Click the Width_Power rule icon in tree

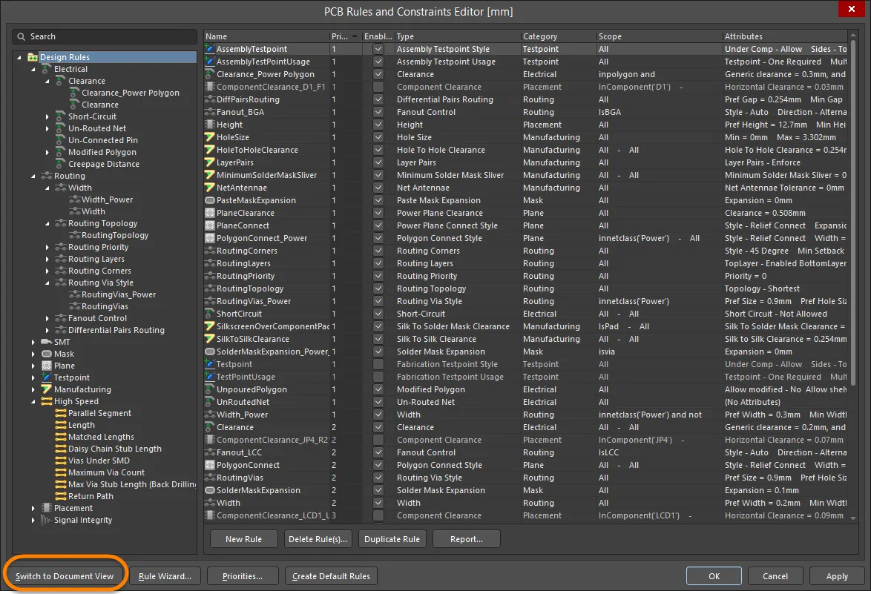click(74, 199)
